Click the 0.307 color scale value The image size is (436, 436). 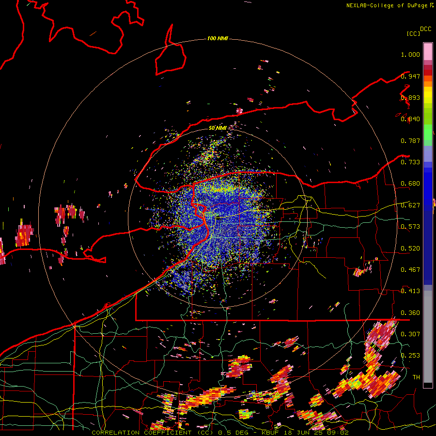click(410, 334)
